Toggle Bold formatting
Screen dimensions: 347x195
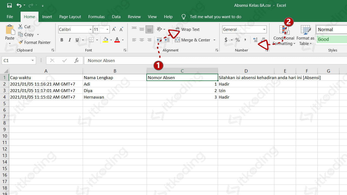62,40
